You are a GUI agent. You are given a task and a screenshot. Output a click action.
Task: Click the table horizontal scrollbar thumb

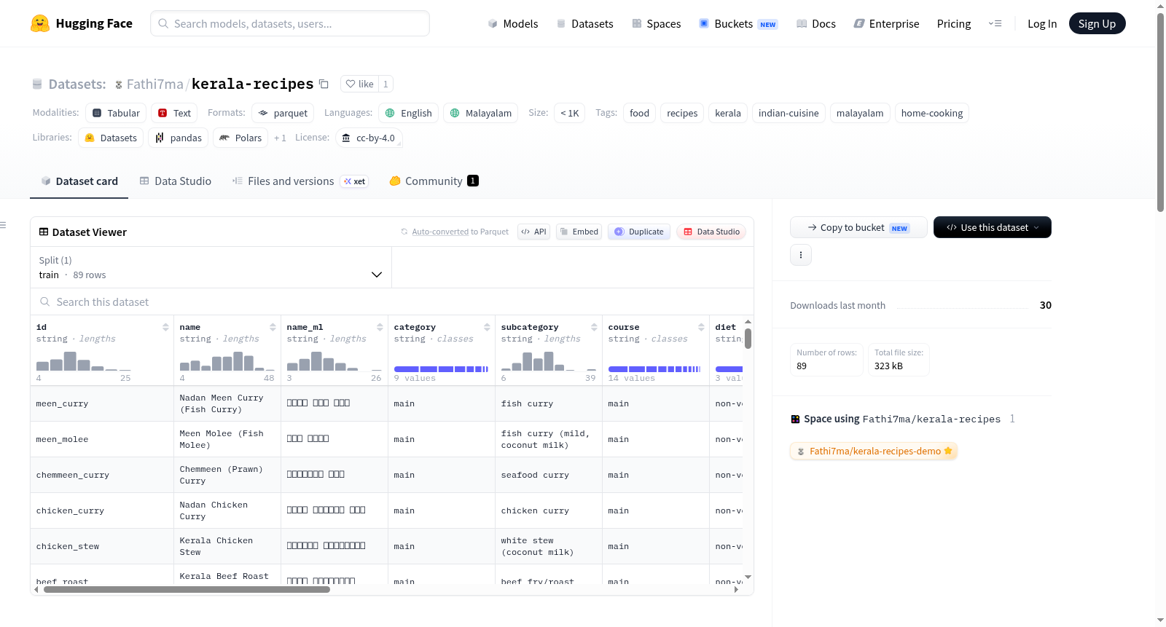[x=187, y=590]
